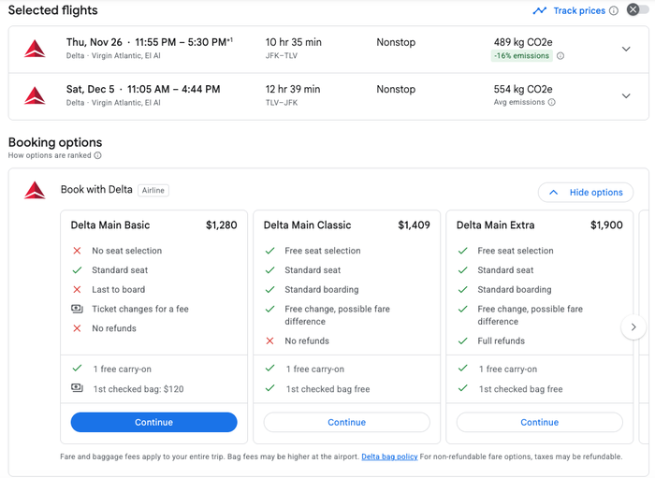The height and width of the screenshot is (478, 655).
Task: Click the Delta logo beside Book with Delta
Action: 35,190
